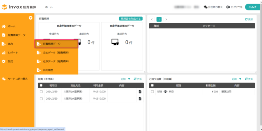
Task: Click ログアウト in the header
Action: [235, 7]
